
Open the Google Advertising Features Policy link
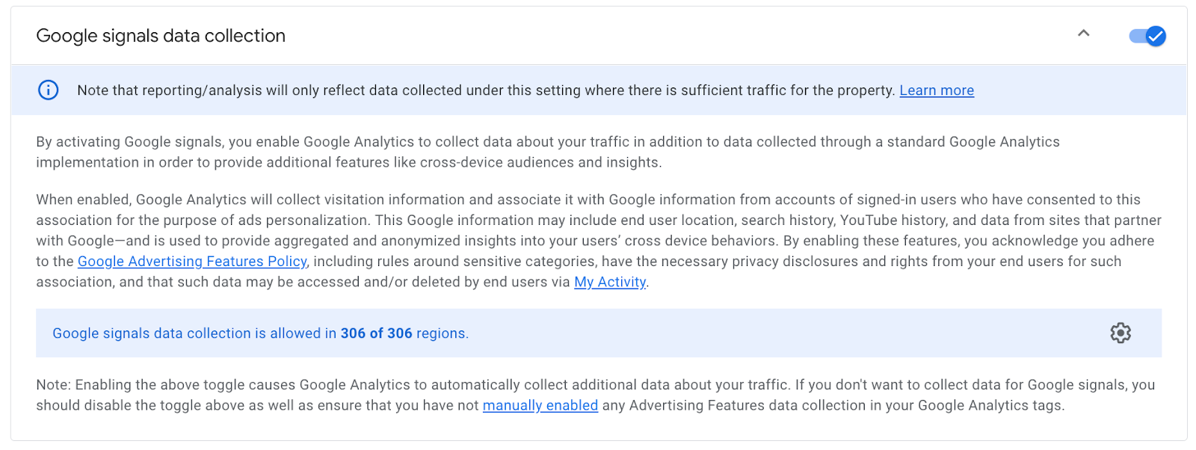click(x=192, y=262)
